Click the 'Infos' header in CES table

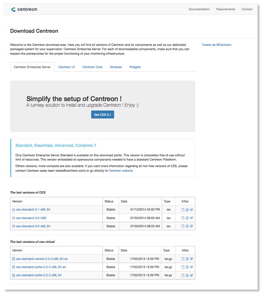tap(185, 201)
